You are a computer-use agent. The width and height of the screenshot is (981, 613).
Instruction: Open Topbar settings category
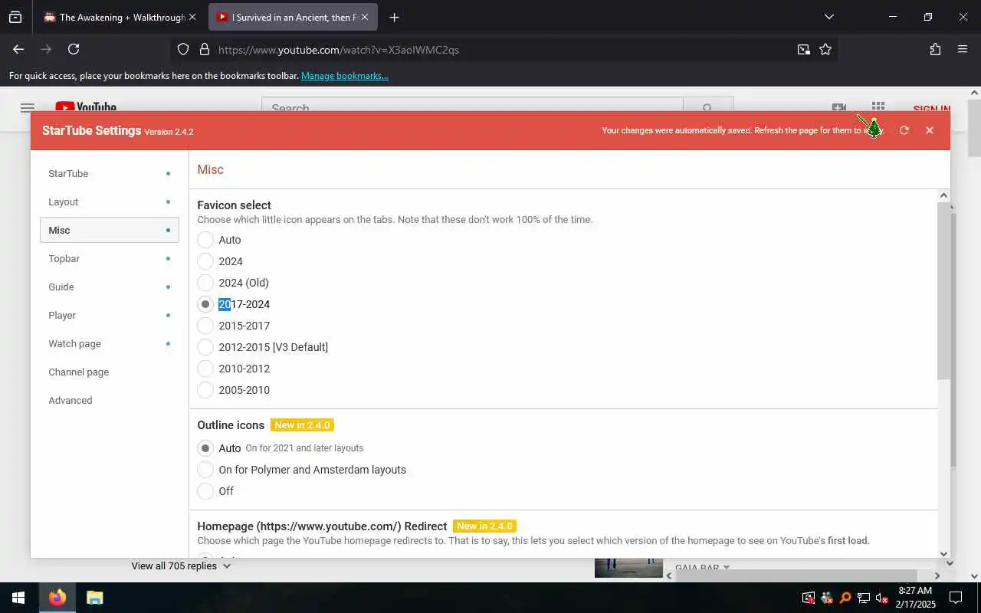(109, 258)
